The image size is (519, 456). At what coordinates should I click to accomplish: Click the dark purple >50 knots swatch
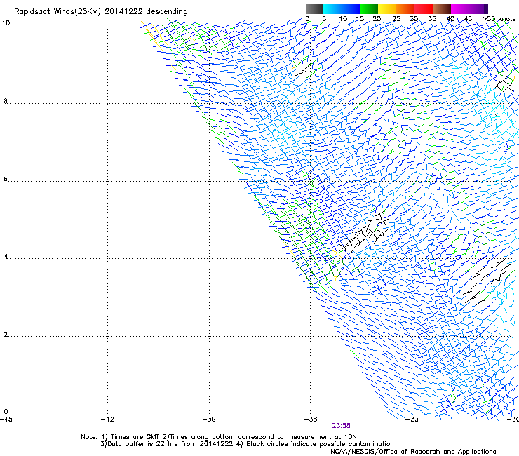point(486,8)
